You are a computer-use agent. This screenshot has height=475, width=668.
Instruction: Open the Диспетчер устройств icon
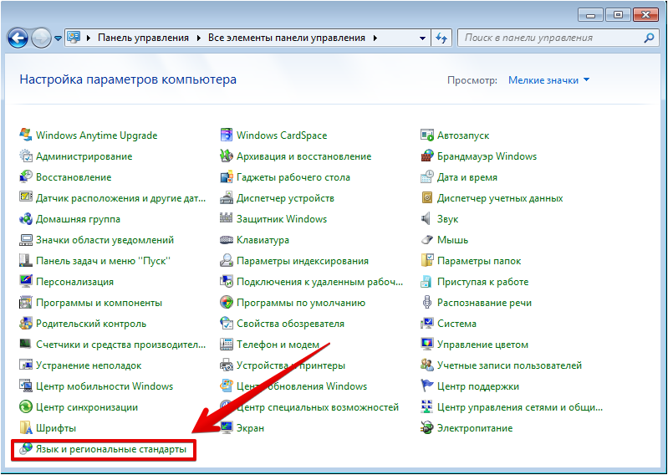point(227,197)
